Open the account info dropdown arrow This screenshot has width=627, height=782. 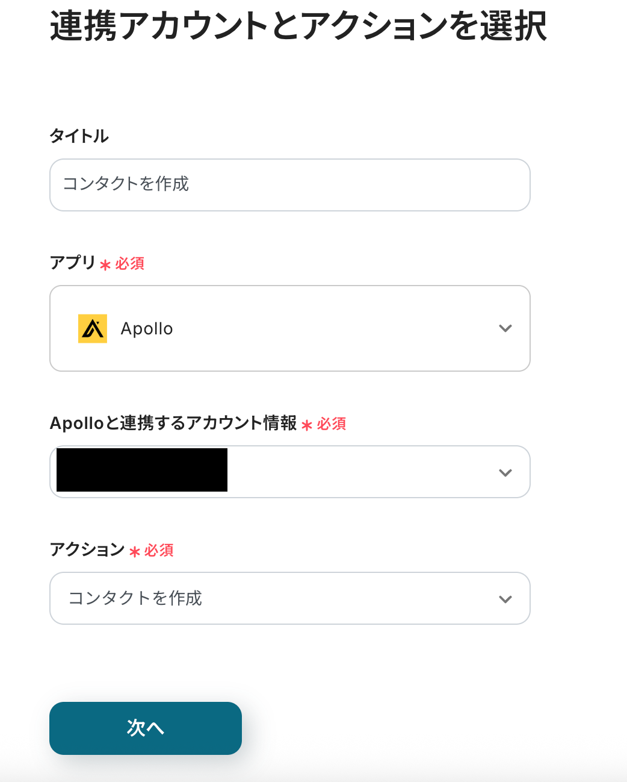(505, 472)
